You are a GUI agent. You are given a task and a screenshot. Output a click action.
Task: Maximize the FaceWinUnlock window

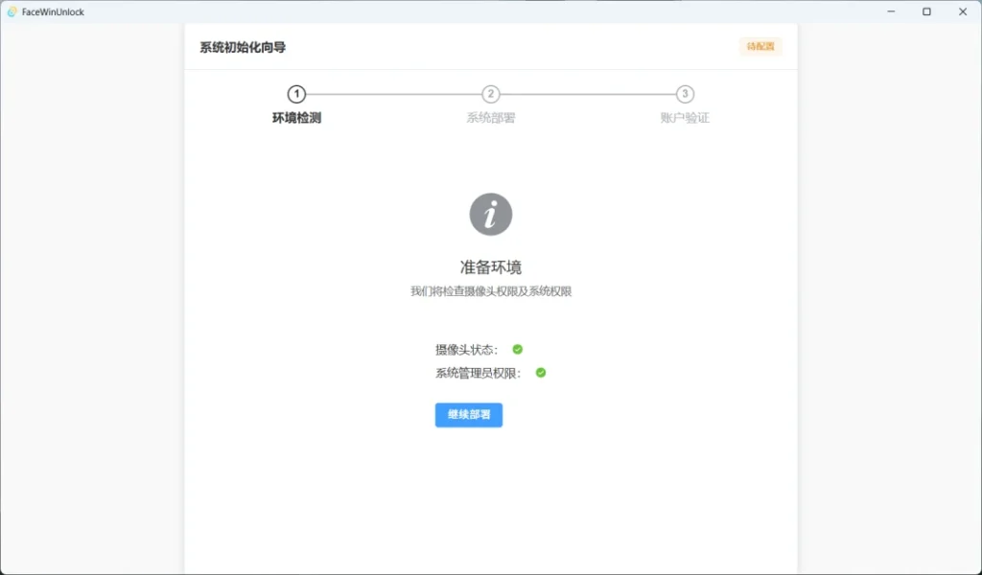[925, 11]
